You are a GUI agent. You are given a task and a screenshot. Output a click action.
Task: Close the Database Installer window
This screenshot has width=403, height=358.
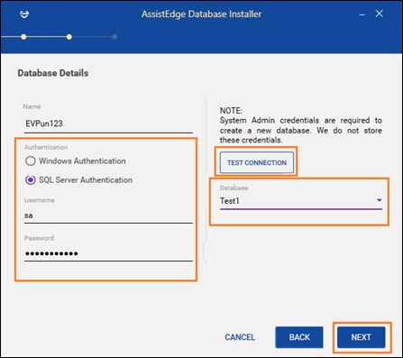[380, 14]
